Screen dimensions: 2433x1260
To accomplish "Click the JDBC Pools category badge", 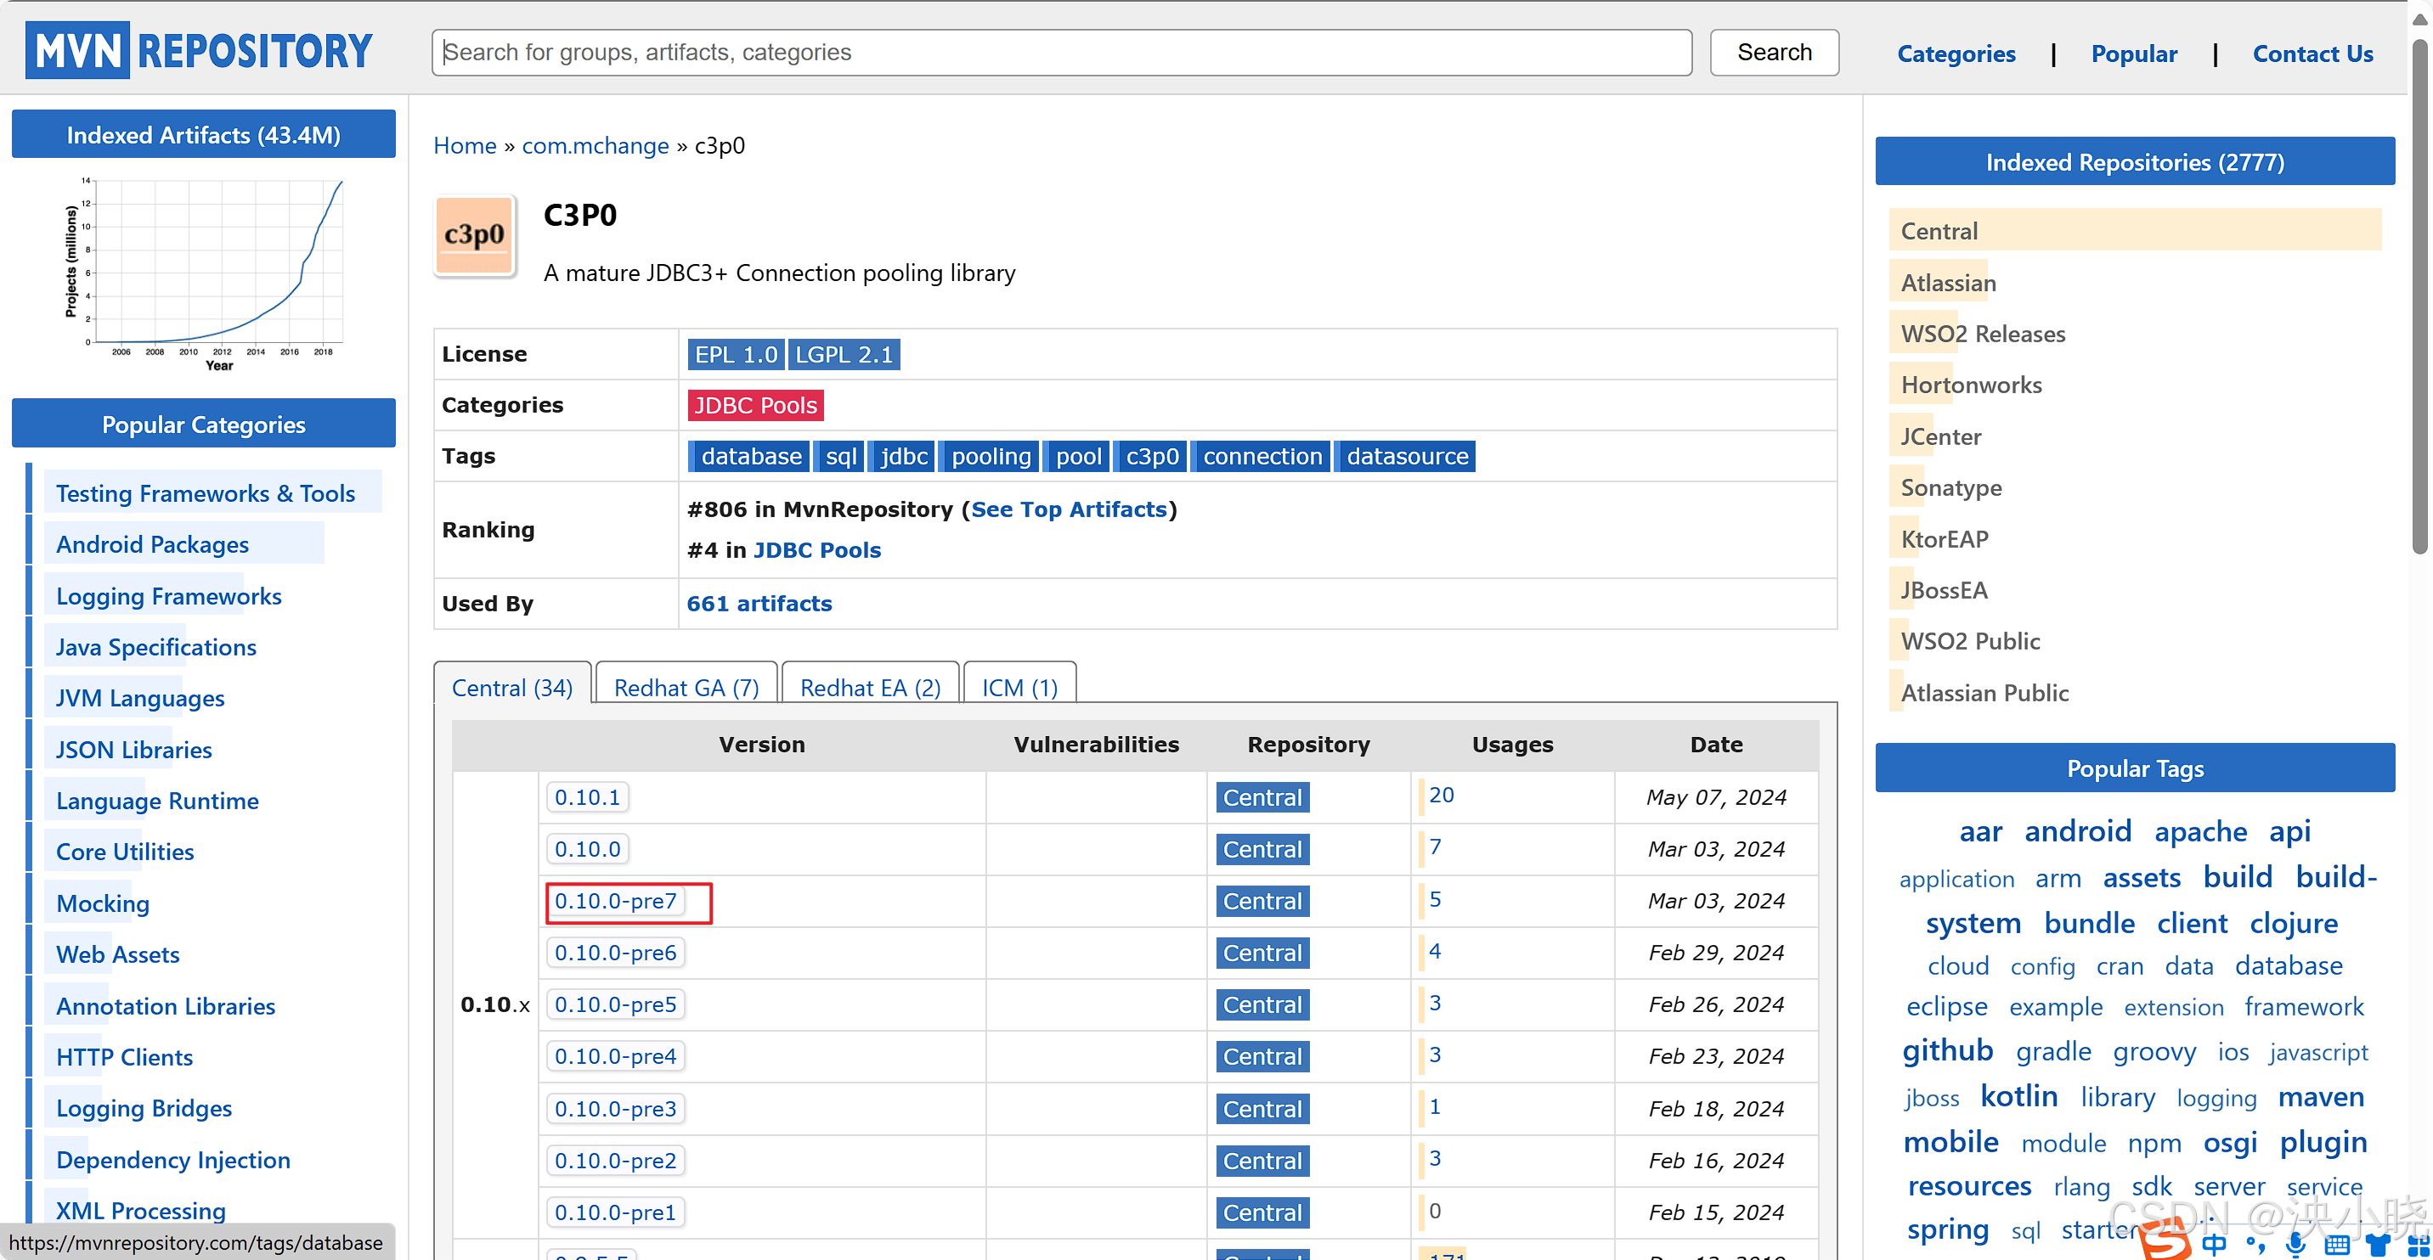I will (x=754, y=406).
